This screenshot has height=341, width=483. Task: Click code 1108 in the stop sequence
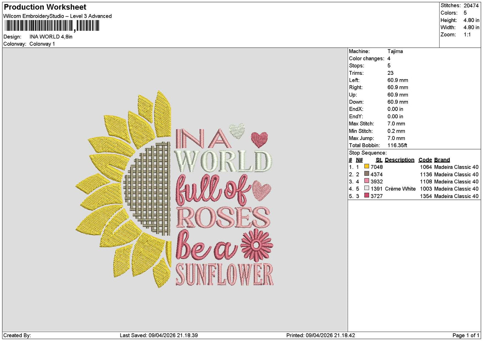coord(426,182)
